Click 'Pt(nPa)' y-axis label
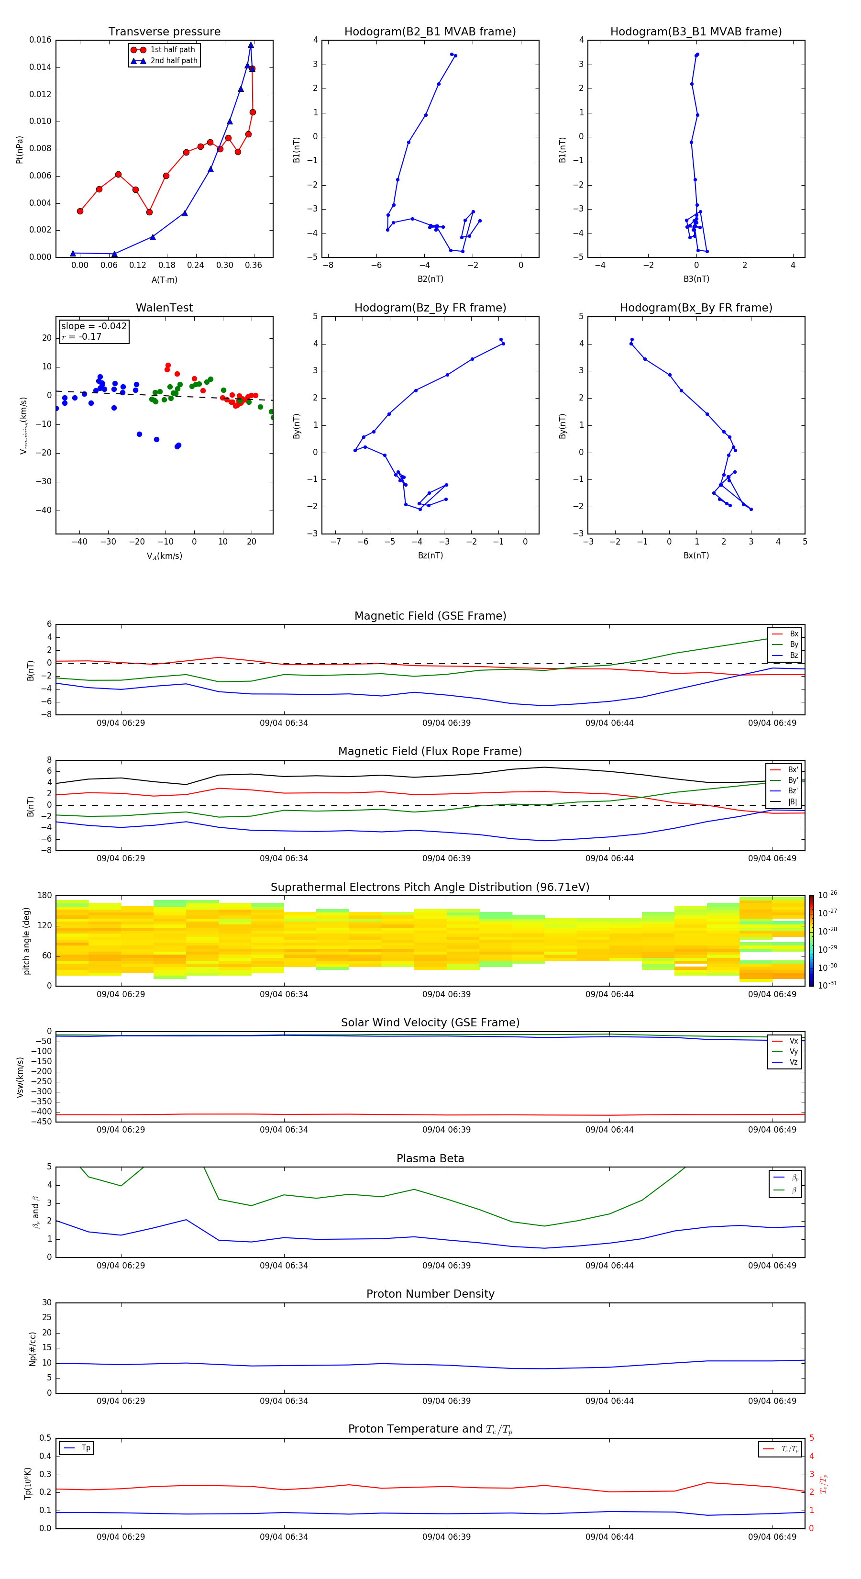This screenshot has height=1579, width=861. 20,150
